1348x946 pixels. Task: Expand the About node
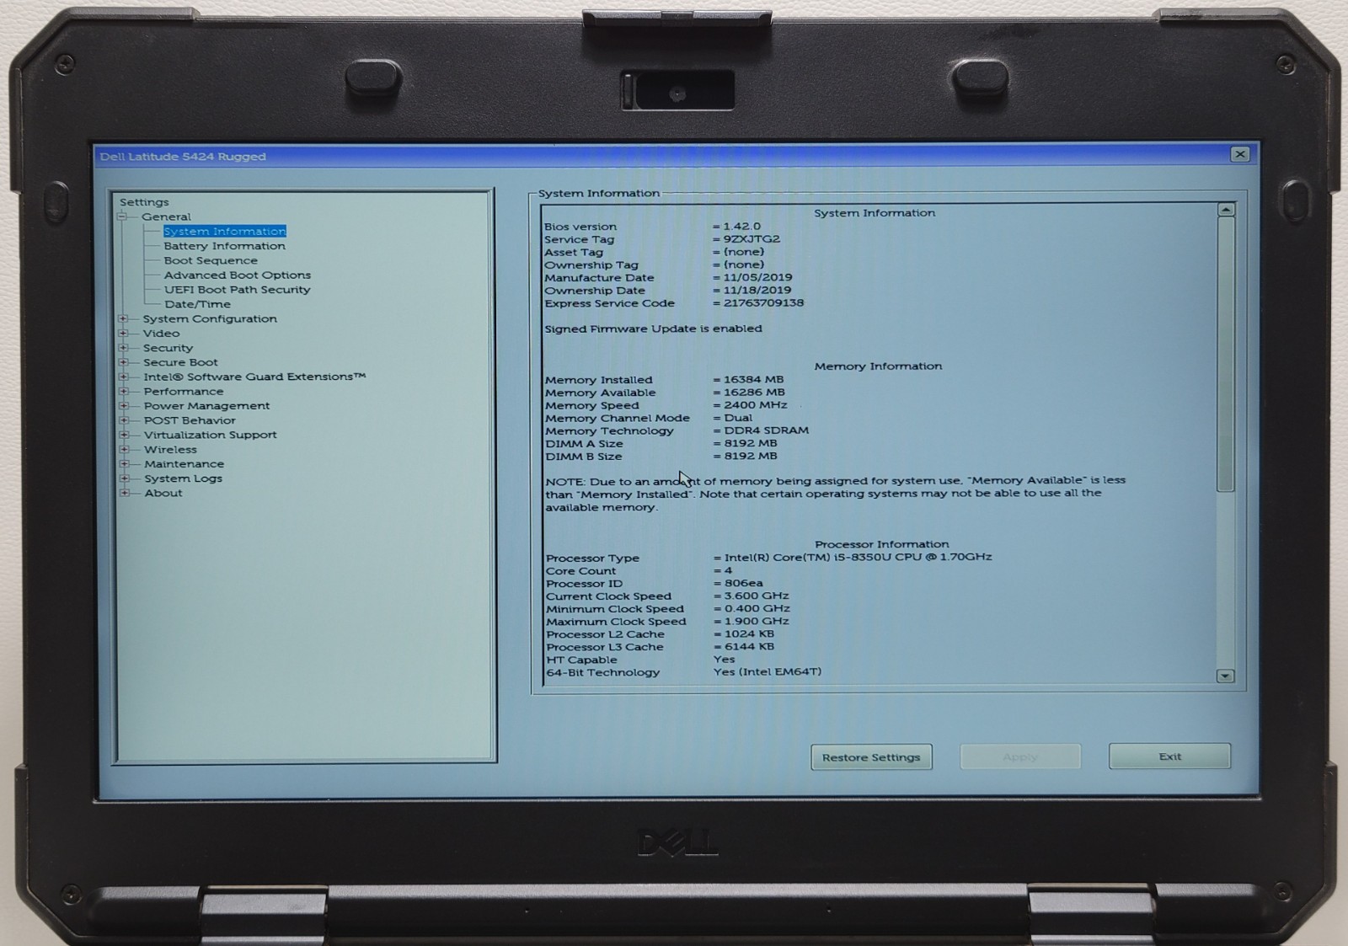tap(124, 493)
